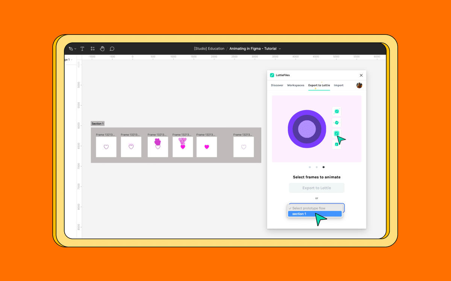Click the LottieFiles logo icon
Viewport: 451px width, 281px height.
(x=272, y=75)
